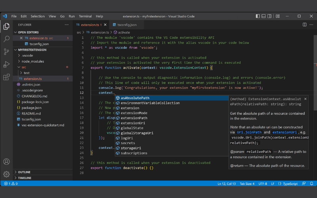Open editor More Actions ellipsis
This screenshot has height=198, width=317.
[x=311, y=25]
